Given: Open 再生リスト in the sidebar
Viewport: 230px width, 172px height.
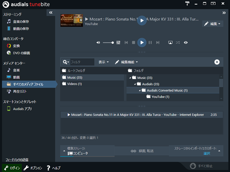Looking at the screenshot, I should (17, 91).
